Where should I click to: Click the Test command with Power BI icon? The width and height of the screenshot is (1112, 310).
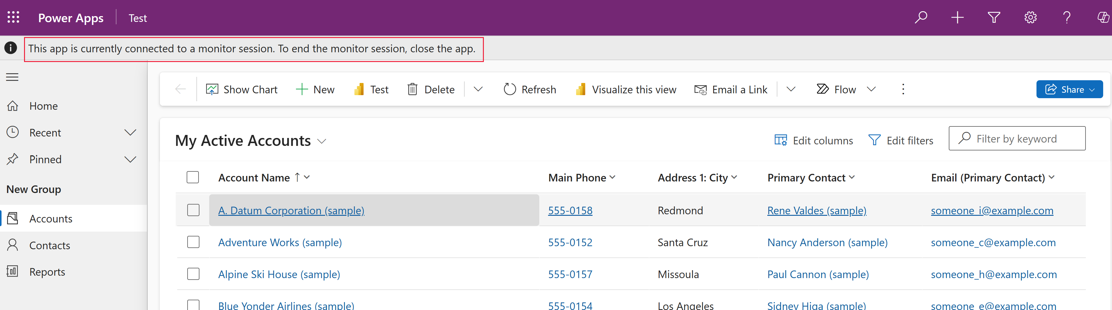coord(371,89)
